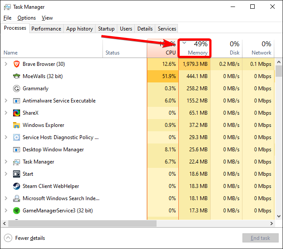283x249 pixels.
Task: Open the File menu
Action: click(7, 18)
